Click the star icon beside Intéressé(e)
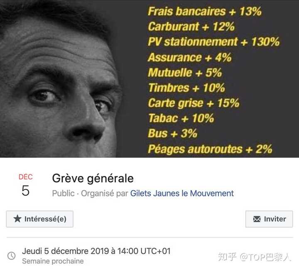The width and height of the screenshot is (299, 269). 17,219
